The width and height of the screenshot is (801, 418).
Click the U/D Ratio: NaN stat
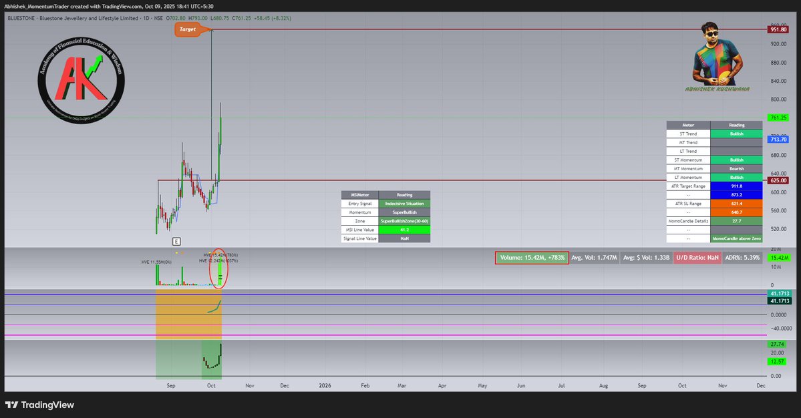coord(697,258)
